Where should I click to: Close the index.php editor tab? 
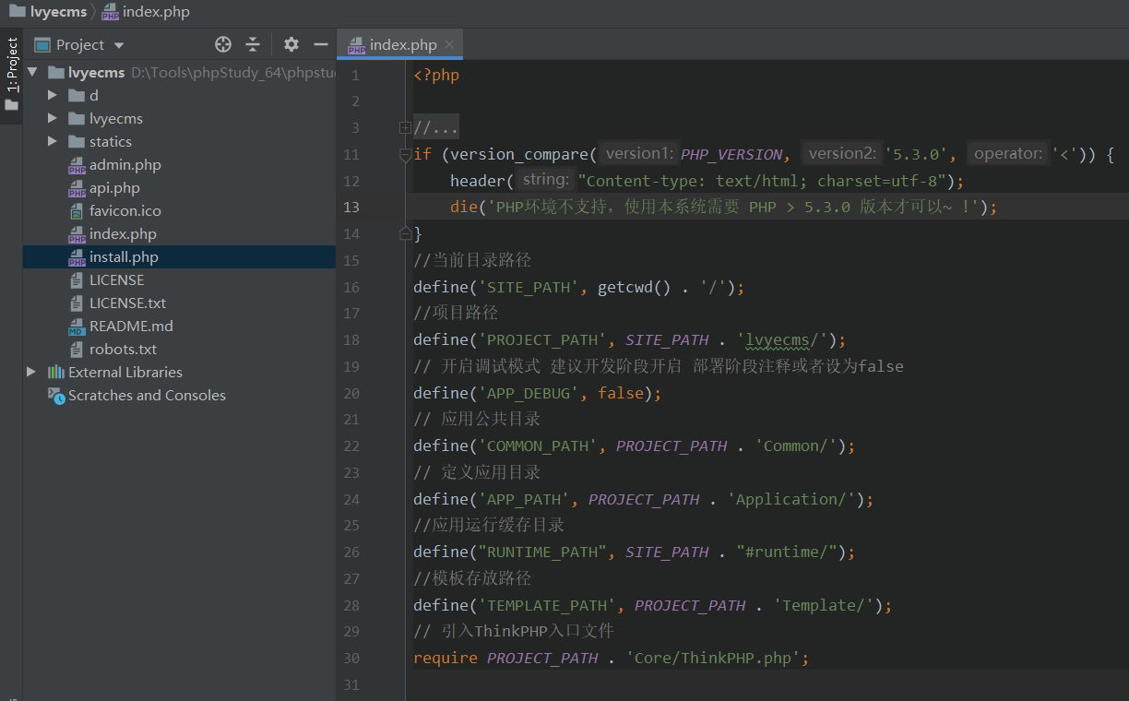click(x=449, y=44)
